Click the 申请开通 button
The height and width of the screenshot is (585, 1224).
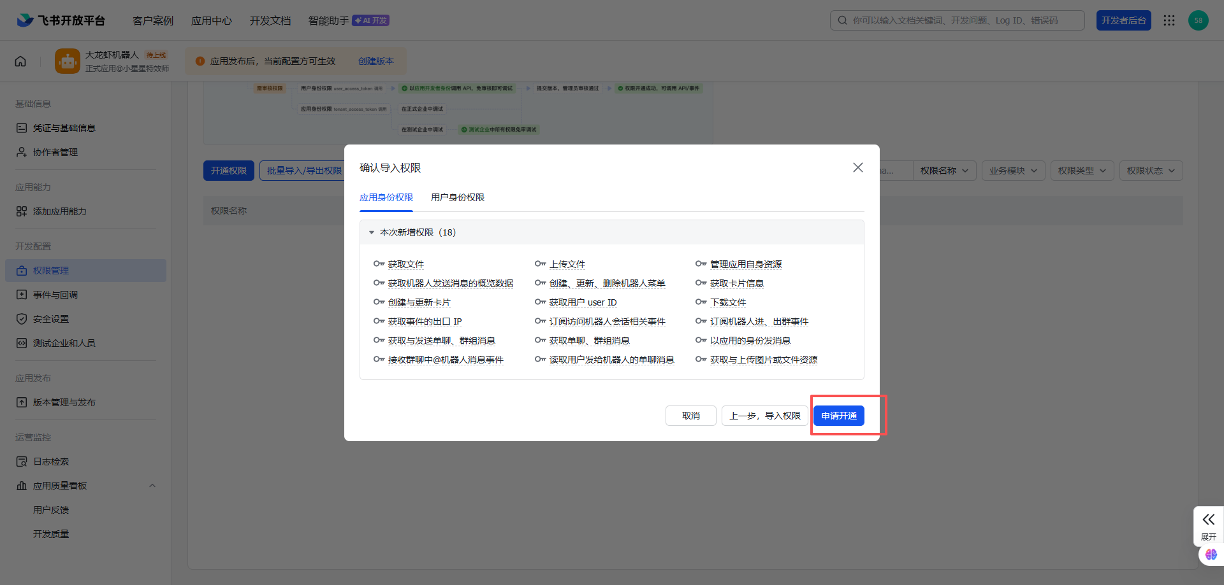coord(838,416)
